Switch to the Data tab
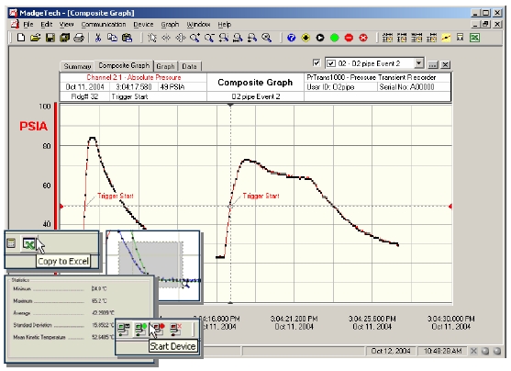 [189, 66]
